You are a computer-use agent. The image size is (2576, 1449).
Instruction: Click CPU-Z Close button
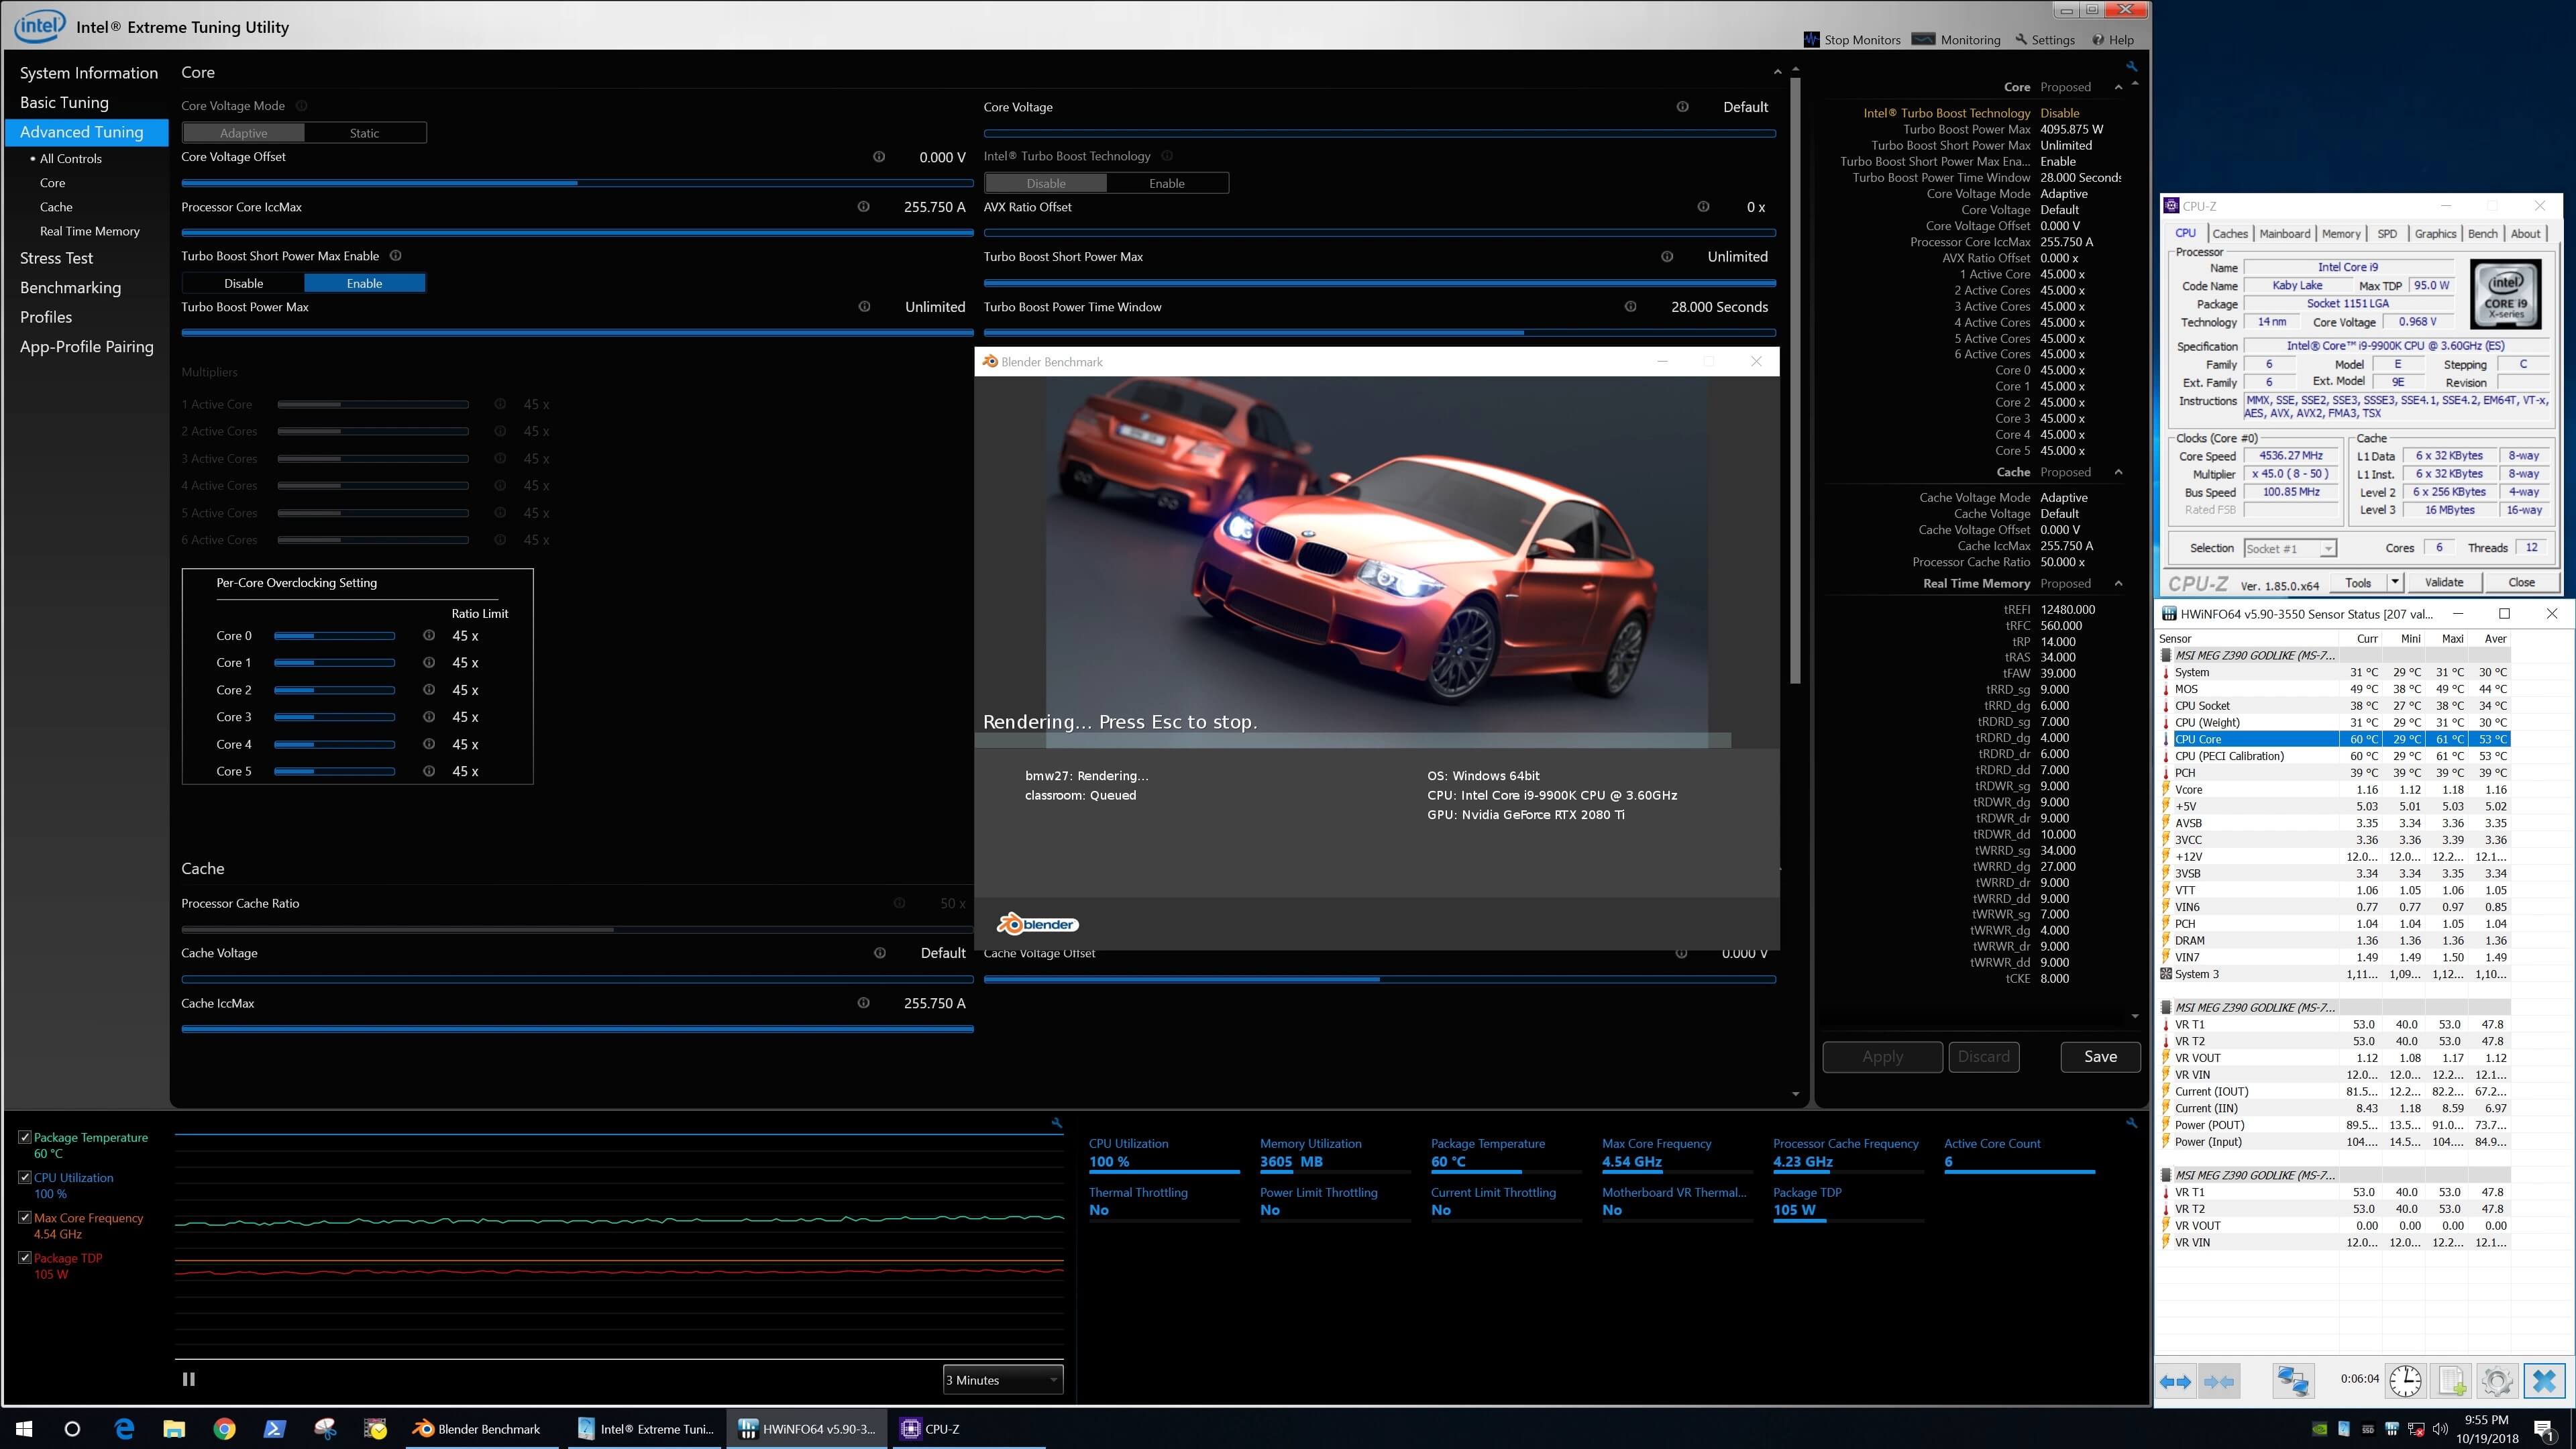click(2521, 582)
